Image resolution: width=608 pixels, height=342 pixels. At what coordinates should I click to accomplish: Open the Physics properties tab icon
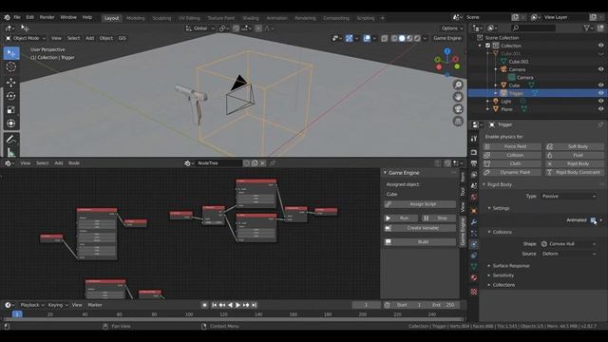click(474, 244)
